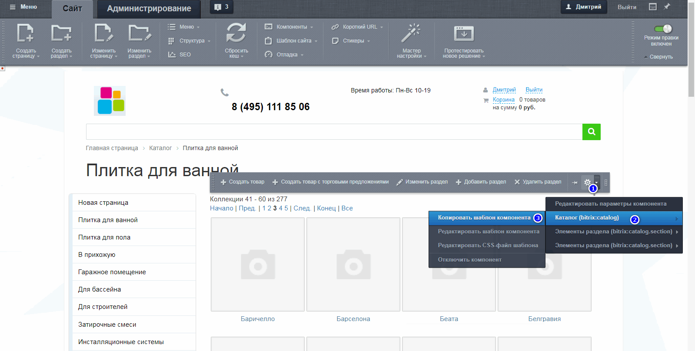The width and height of the screenshot is (695, 351).
Task: Select Копировать шаблон компонента menu entry
Action: [484, 218]
